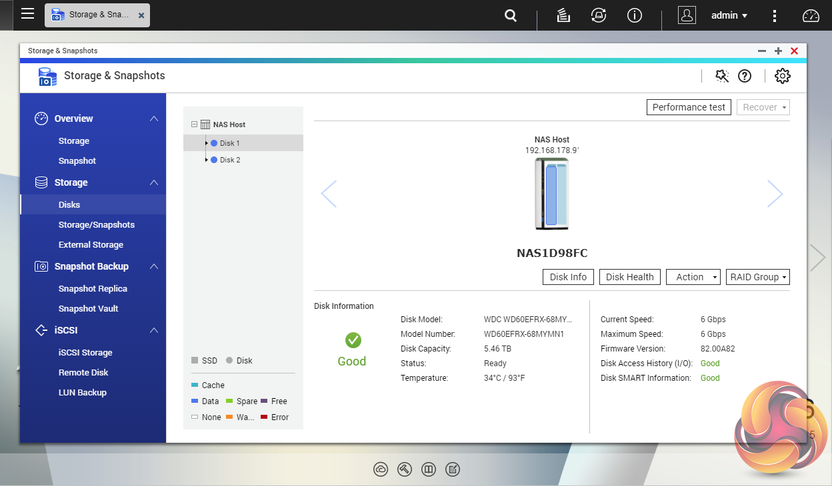
Task: Open the Recover dropdown
Action: [x=763, y=107]
